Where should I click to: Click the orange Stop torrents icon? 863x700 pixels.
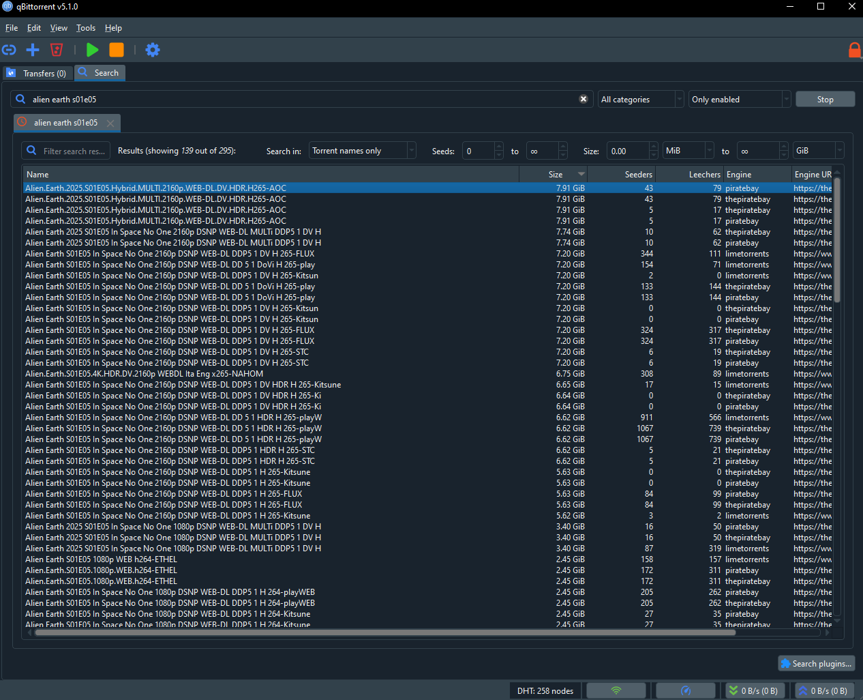click(117, 50)
